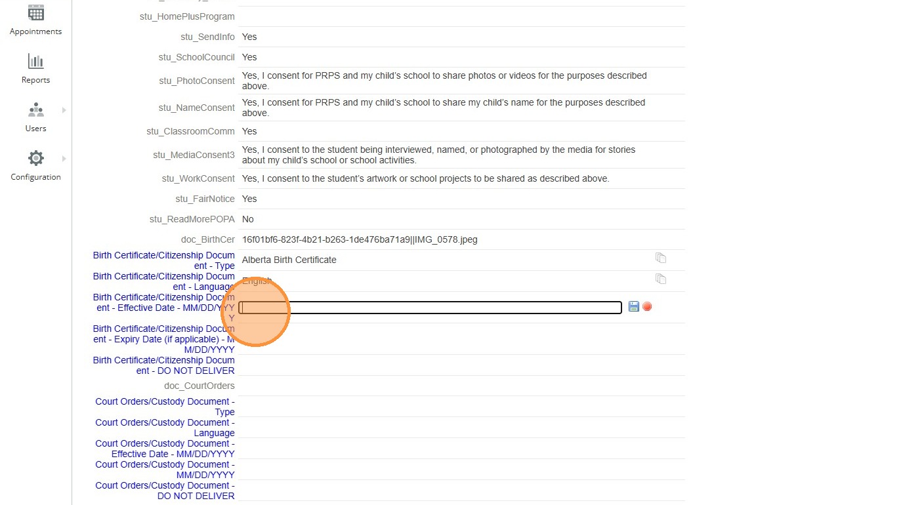The image size is (903, 505).
Task: Open the Configuration gear icon
Action: tap(36, 158)
